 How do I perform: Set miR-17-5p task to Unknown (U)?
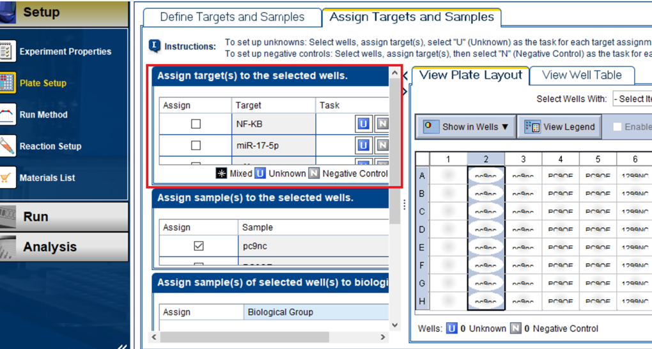[364, 145]
